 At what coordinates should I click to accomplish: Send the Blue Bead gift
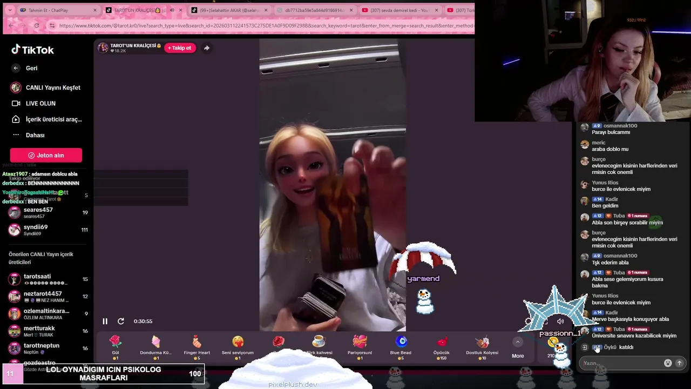(401, 347)
